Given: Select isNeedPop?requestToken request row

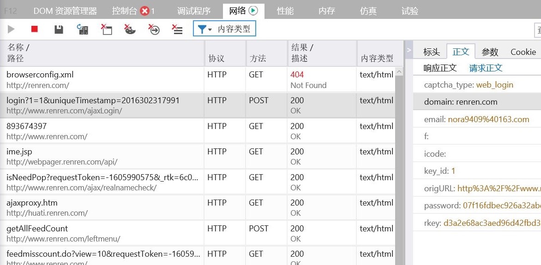Looking at the screenshot, I should pos(198,182).
